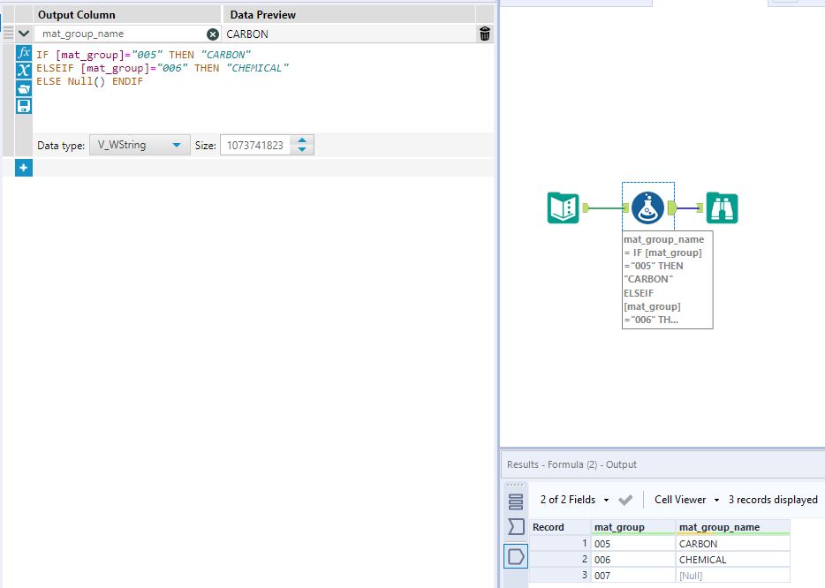Screen dimensions: 825x588
Task: Add a new expression with the plus button
Action: (23, 167)
